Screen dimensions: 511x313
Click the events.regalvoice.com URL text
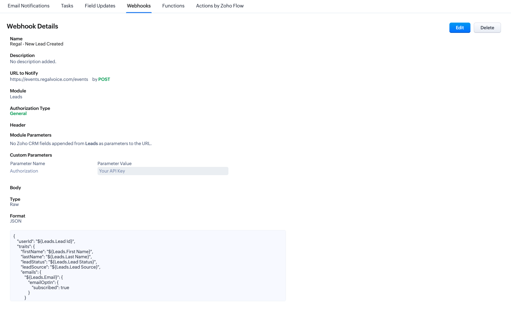tap(49, 79)
